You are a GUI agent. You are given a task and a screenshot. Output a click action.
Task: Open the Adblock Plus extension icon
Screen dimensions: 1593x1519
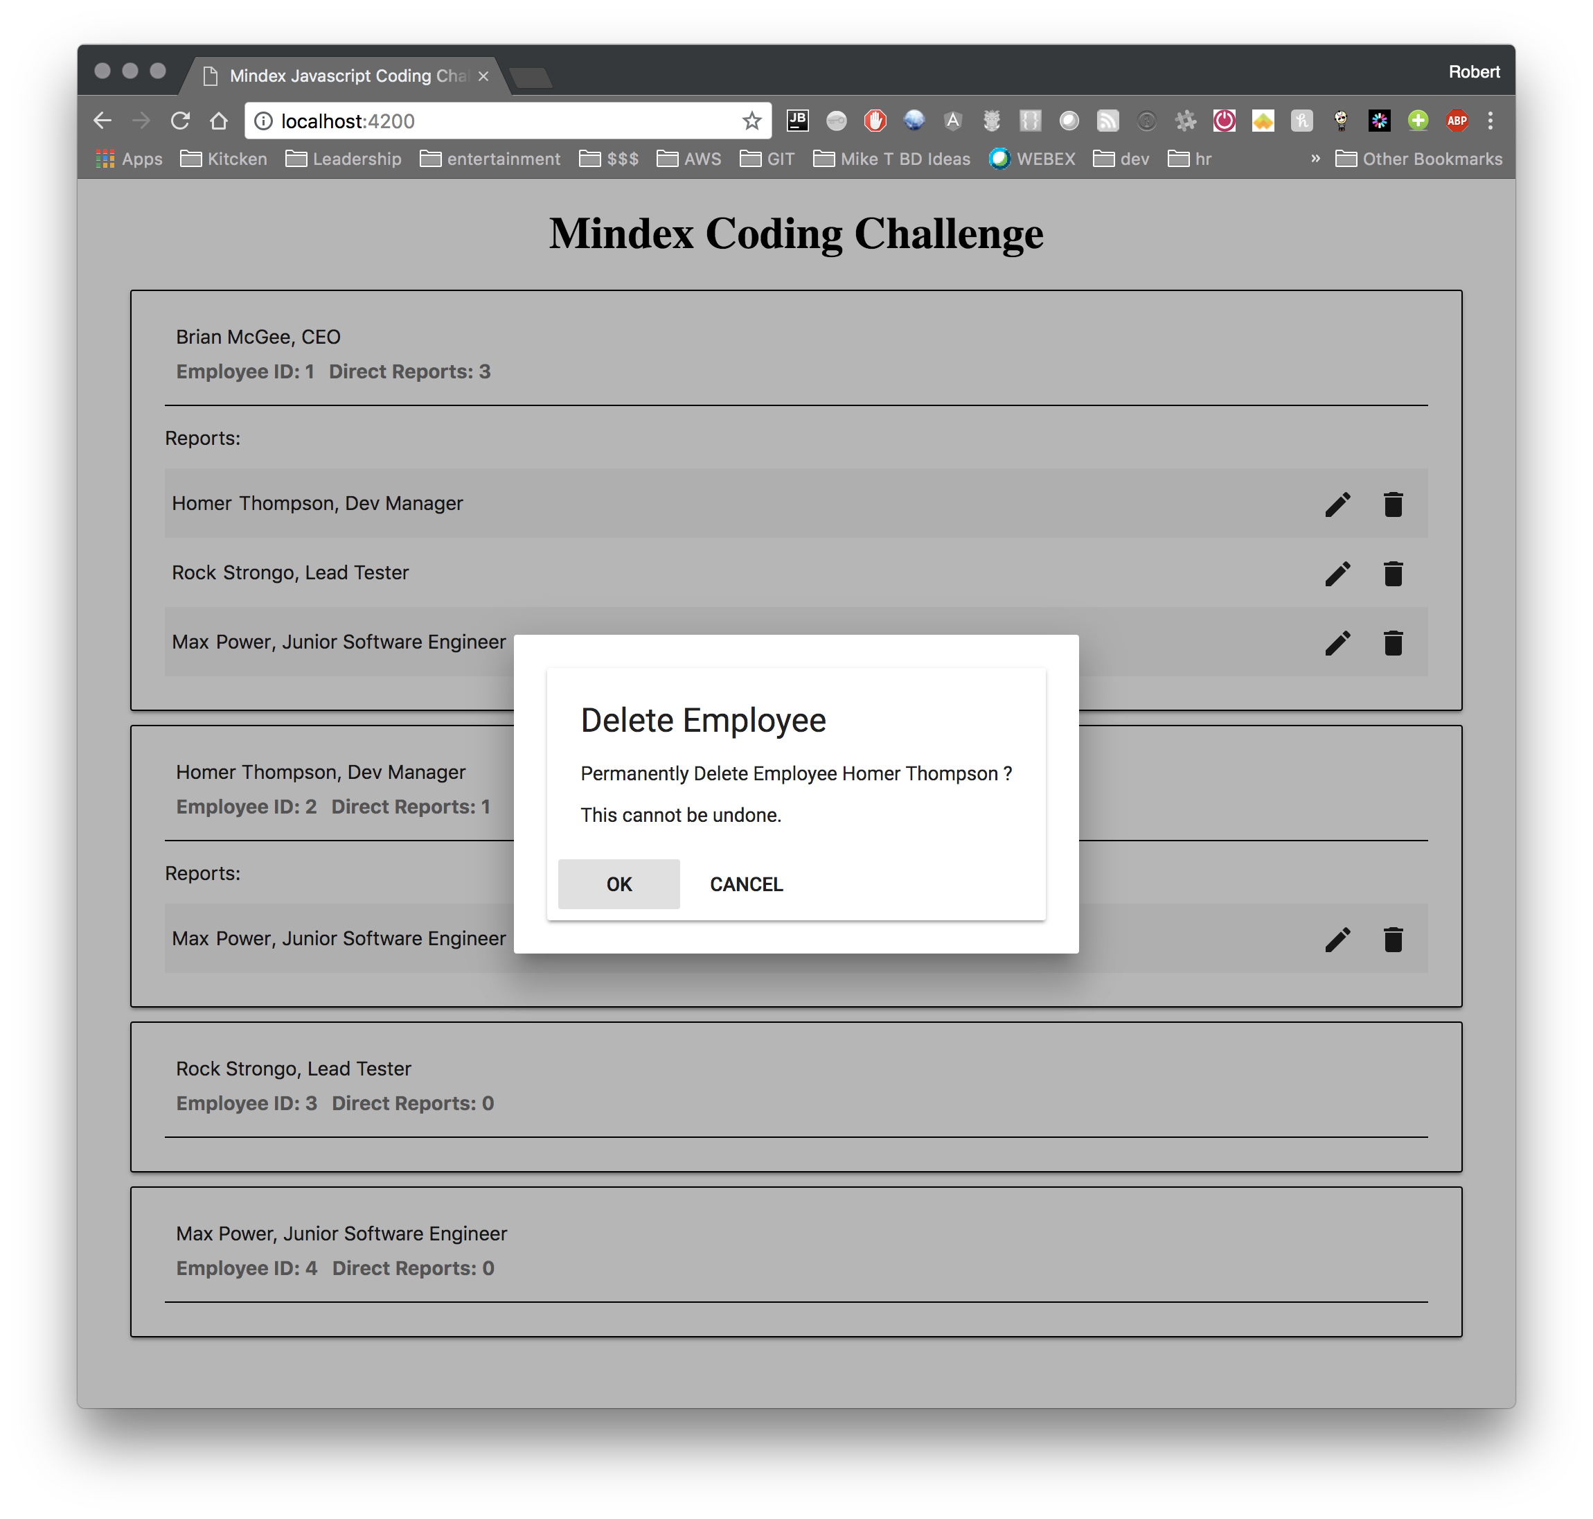pos(1456,121)
